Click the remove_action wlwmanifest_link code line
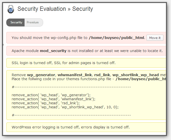171x140 pixels. coord(54,99)
